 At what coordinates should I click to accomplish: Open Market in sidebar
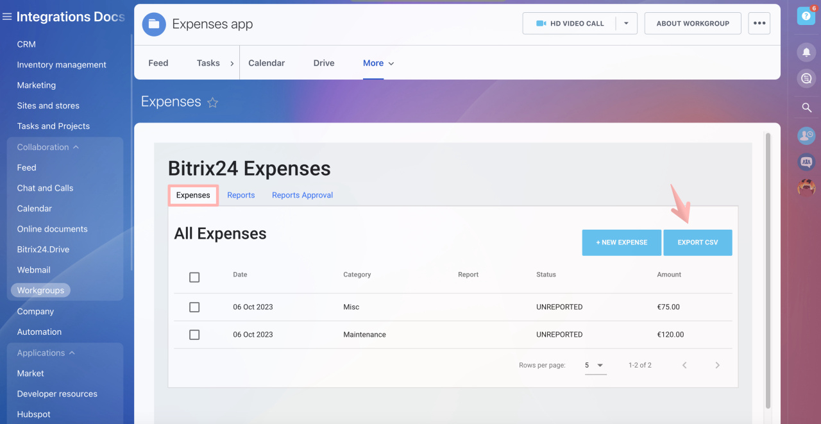(x=30, y=373)
